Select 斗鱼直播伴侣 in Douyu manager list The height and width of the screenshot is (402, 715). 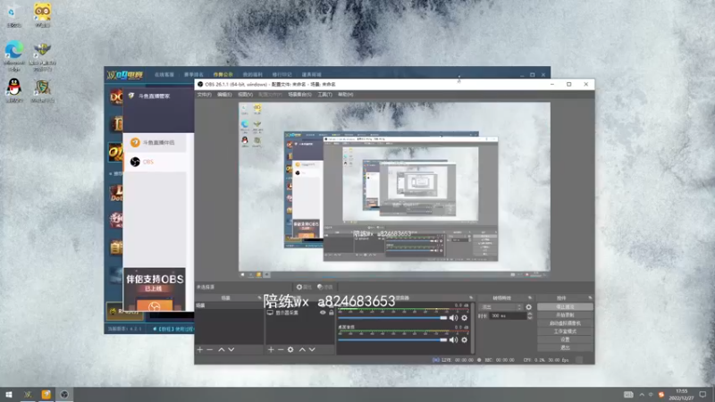(x=155, y=143)
